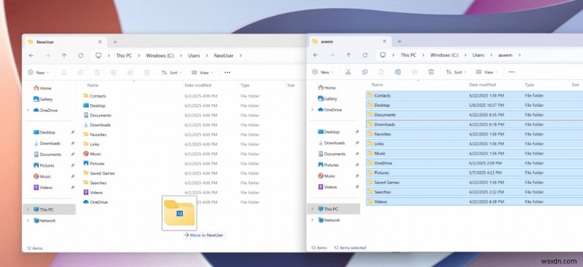Expand This PC in the NewUser sidebar
Screen dimensions: 583x267
coord(28,210)
